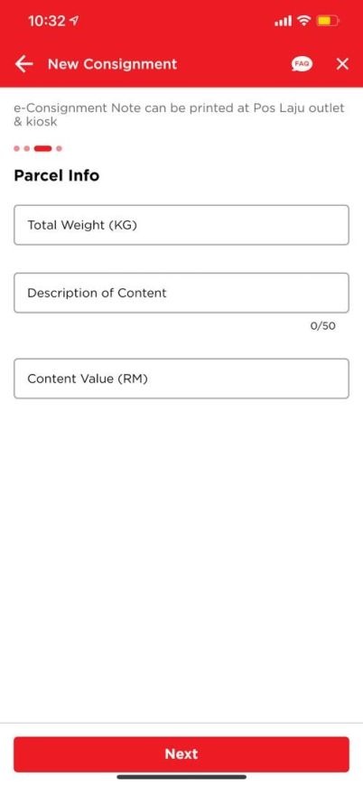
Task: Select the fourth progress step dot
Action: click(59, 148)
